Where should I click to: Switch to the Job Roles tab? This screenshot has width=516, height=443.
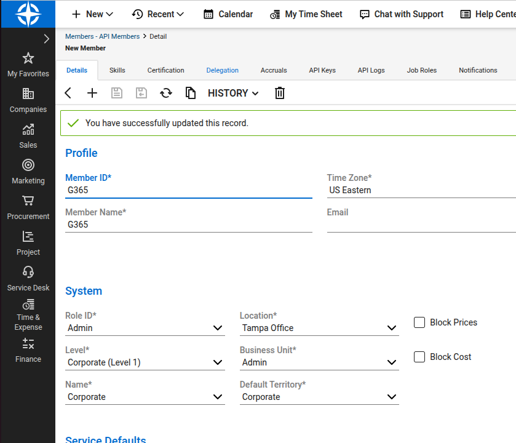pos(421,70)
